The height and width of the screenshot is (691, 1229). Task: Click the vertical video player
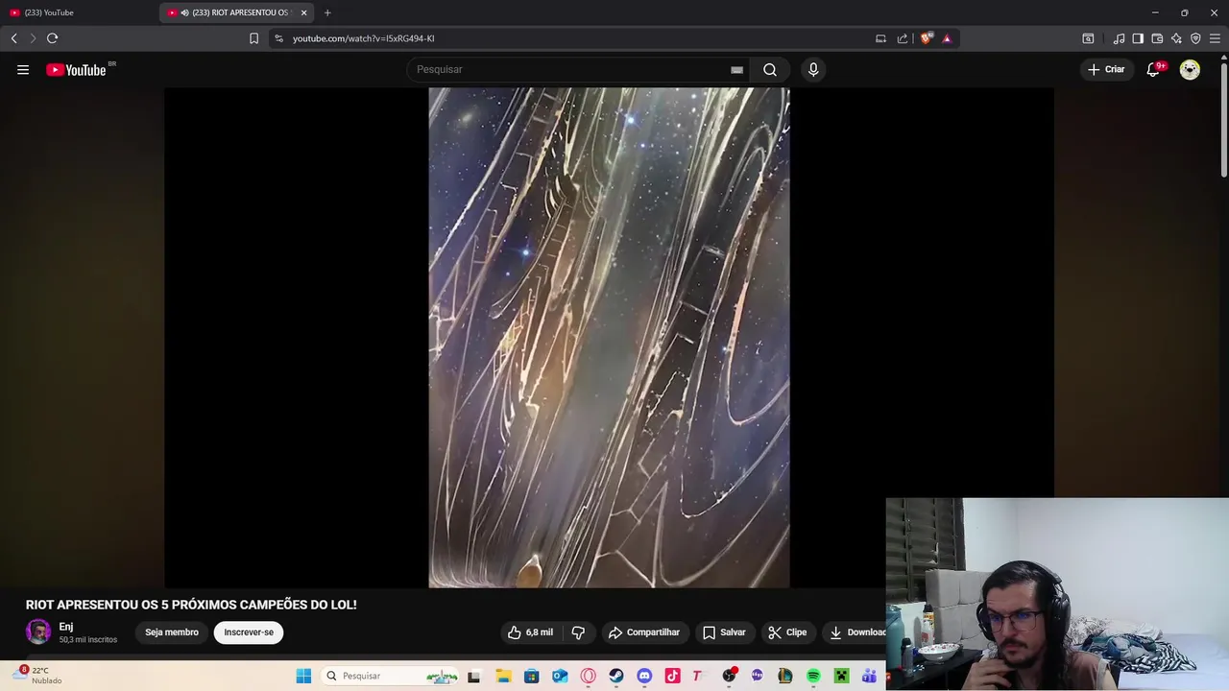(609, 338)
